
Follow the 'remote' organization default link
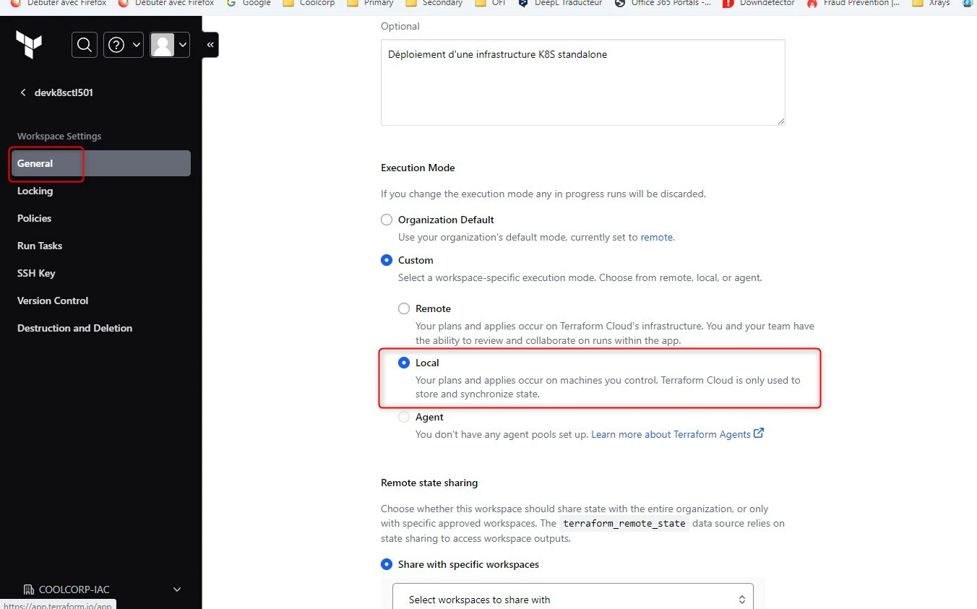(x=656, y=237)
